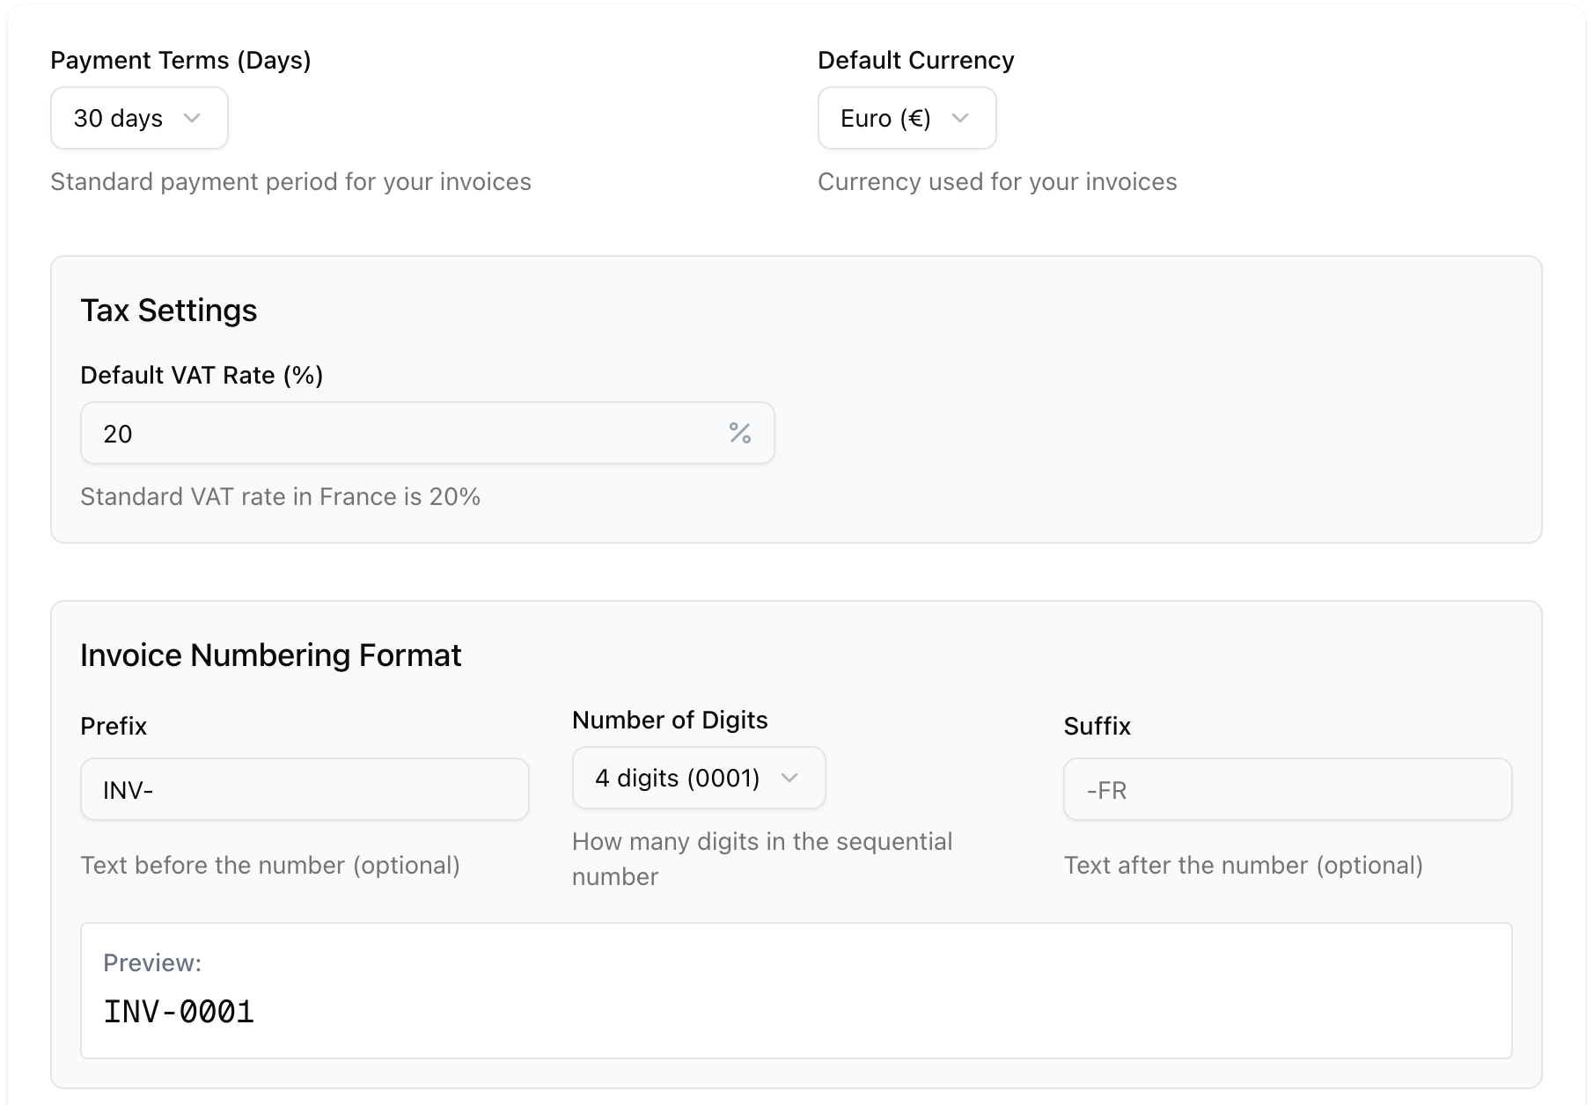Click the Tax Settings heading
Image resolution: width=1593 pixels, height=1105 pixels.
[x=169, y=311]
